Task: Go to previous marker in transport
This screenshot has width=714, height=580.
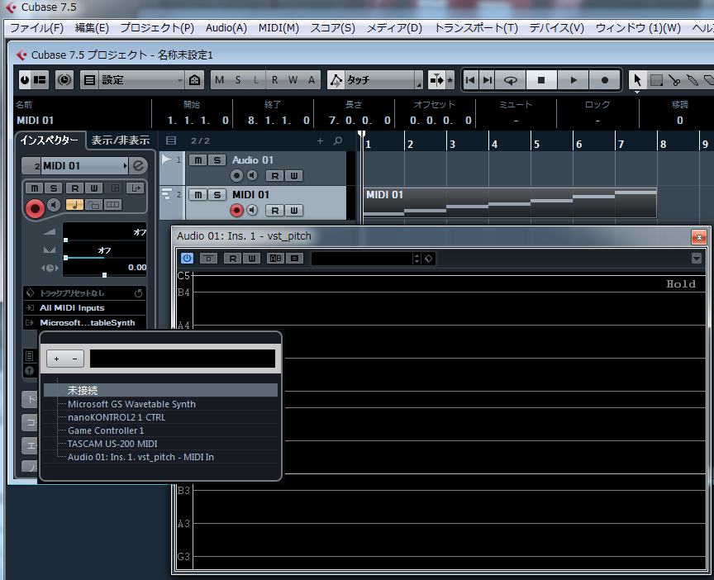Action: (x=470, y=80)
